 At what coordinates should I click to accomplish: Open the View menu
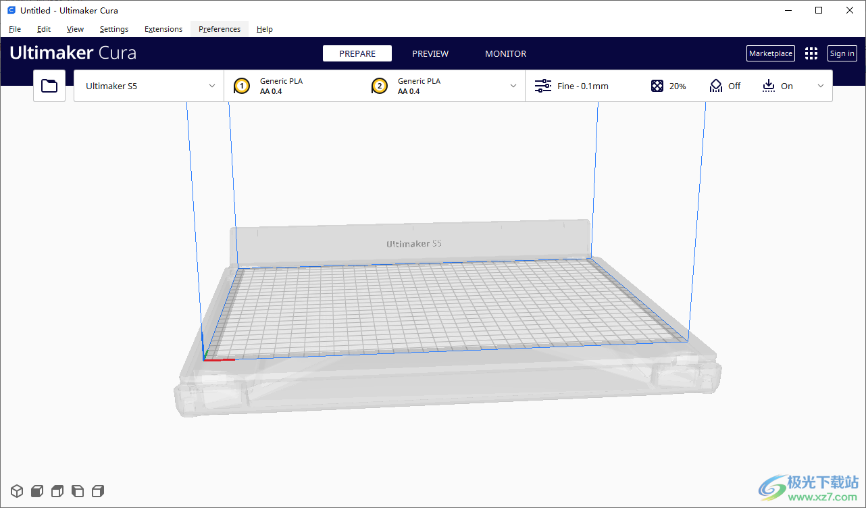[x=75, y=29]
